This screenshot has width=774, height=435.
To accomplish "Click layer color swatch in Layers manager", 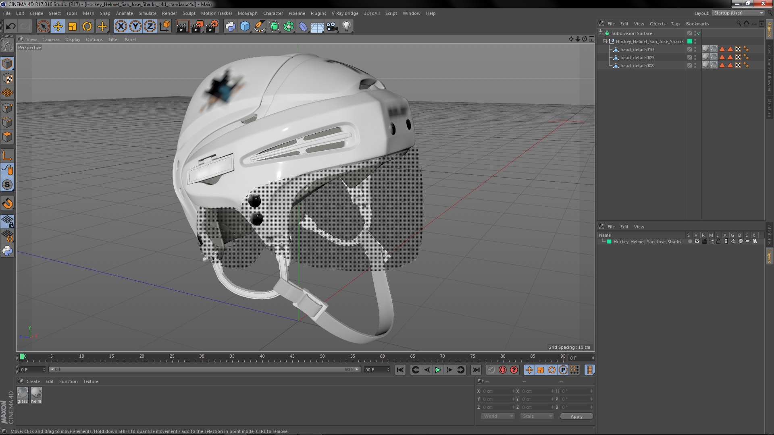I will 609,242.
